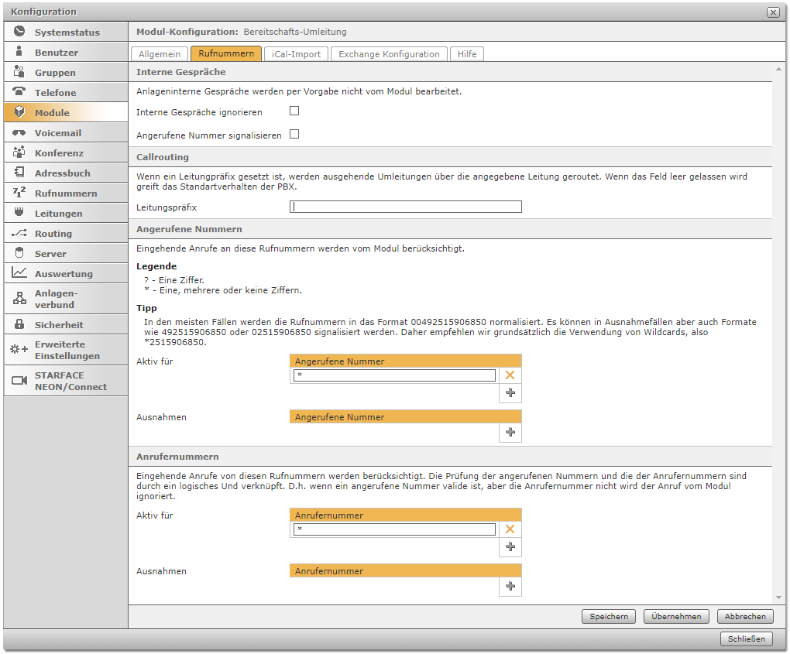This screenshot has height=654, width=790.
Task: Open the iCal-Import tab
Action: coord(297,54)
